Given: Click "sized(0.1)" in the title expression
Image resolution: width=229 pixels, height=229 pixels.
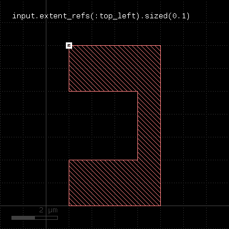Looking at the screenshot, I should (x=167, y=16).
